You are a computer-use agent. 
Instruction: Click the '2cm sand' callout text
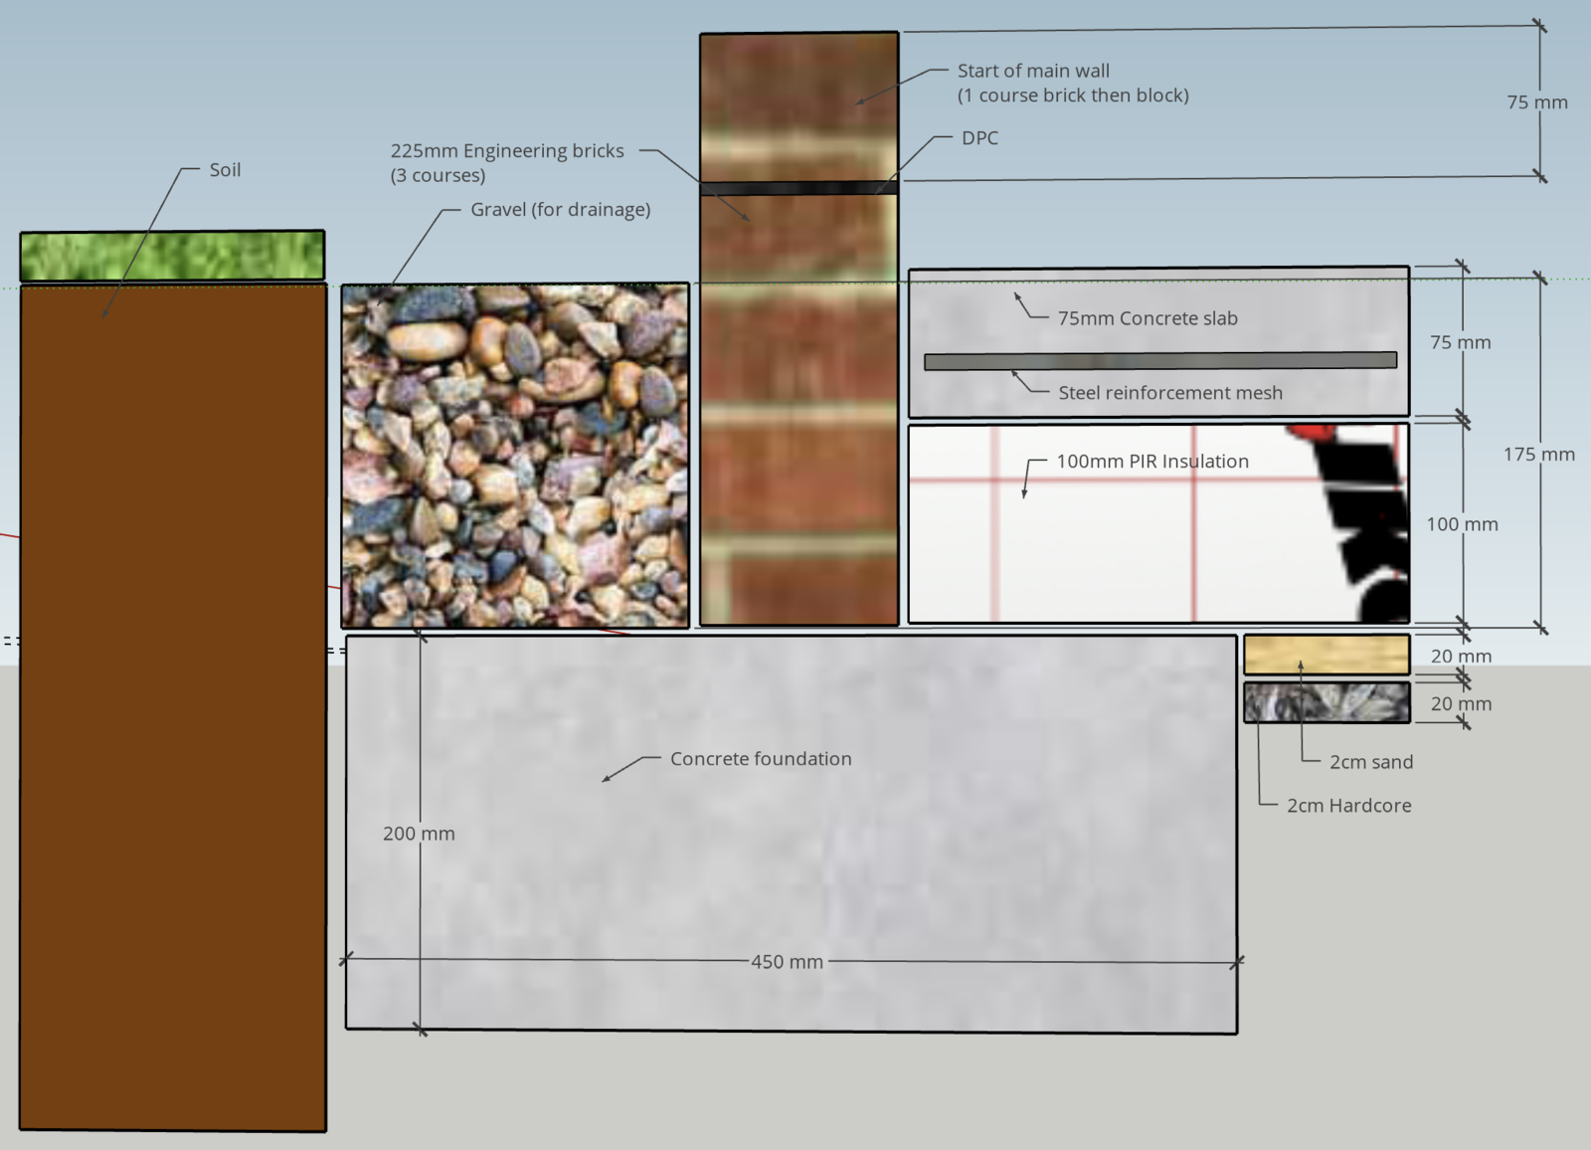pos(1372,763)
